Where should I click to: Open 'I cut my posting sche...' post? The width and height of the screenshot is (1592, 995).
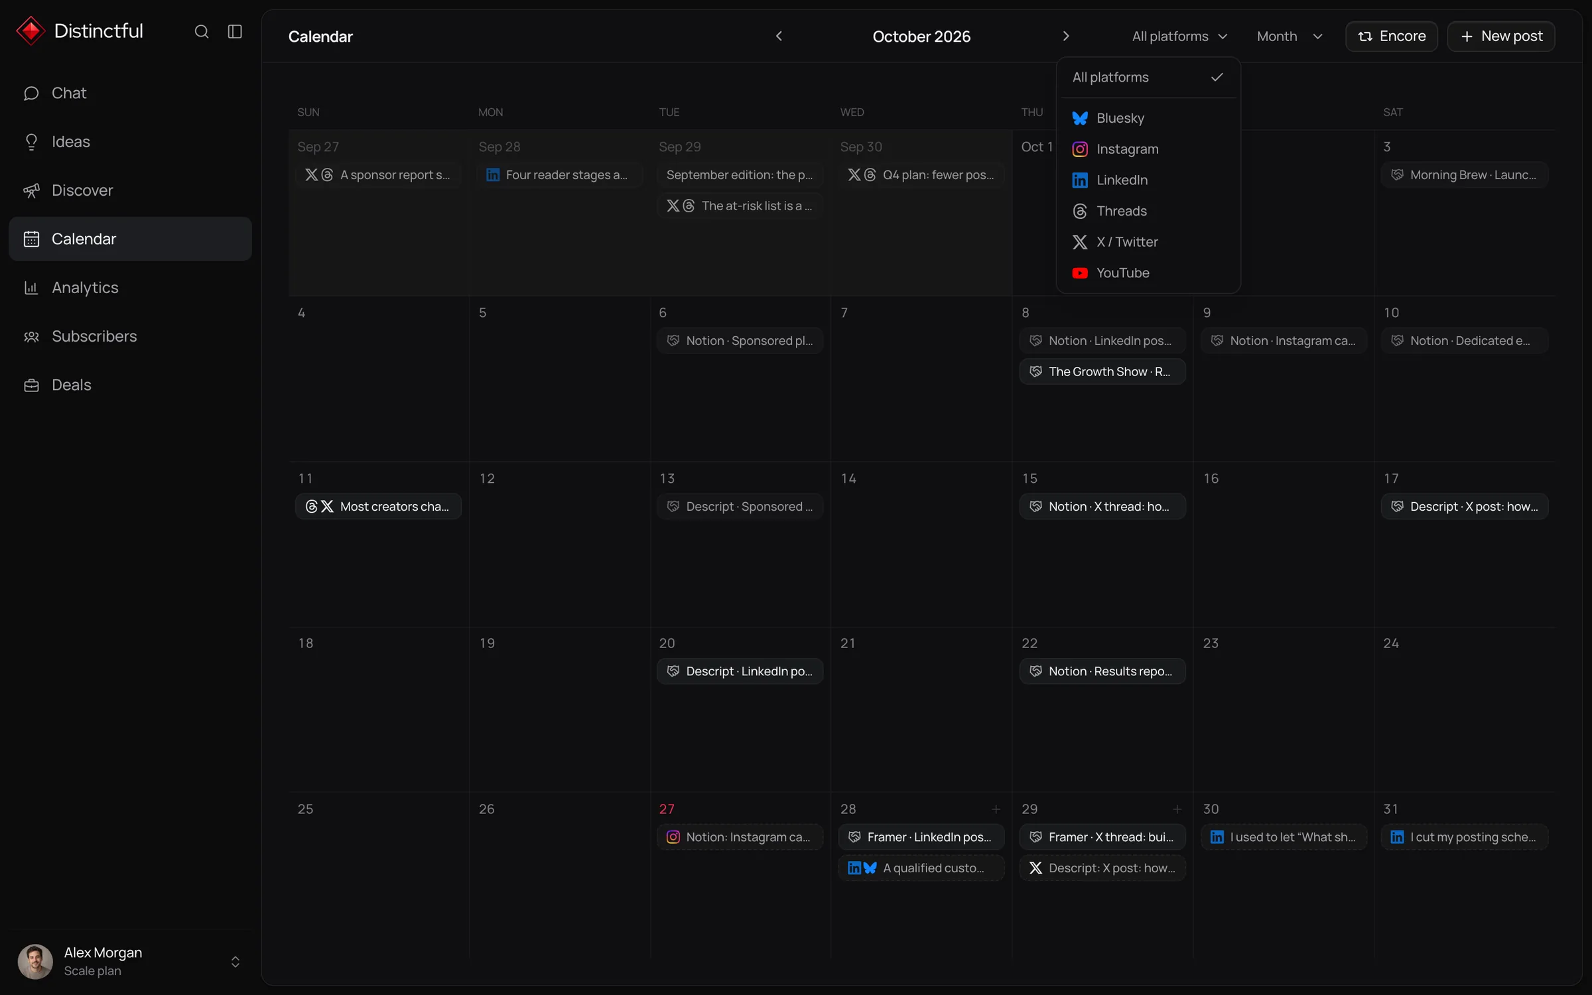[1465, 837]
